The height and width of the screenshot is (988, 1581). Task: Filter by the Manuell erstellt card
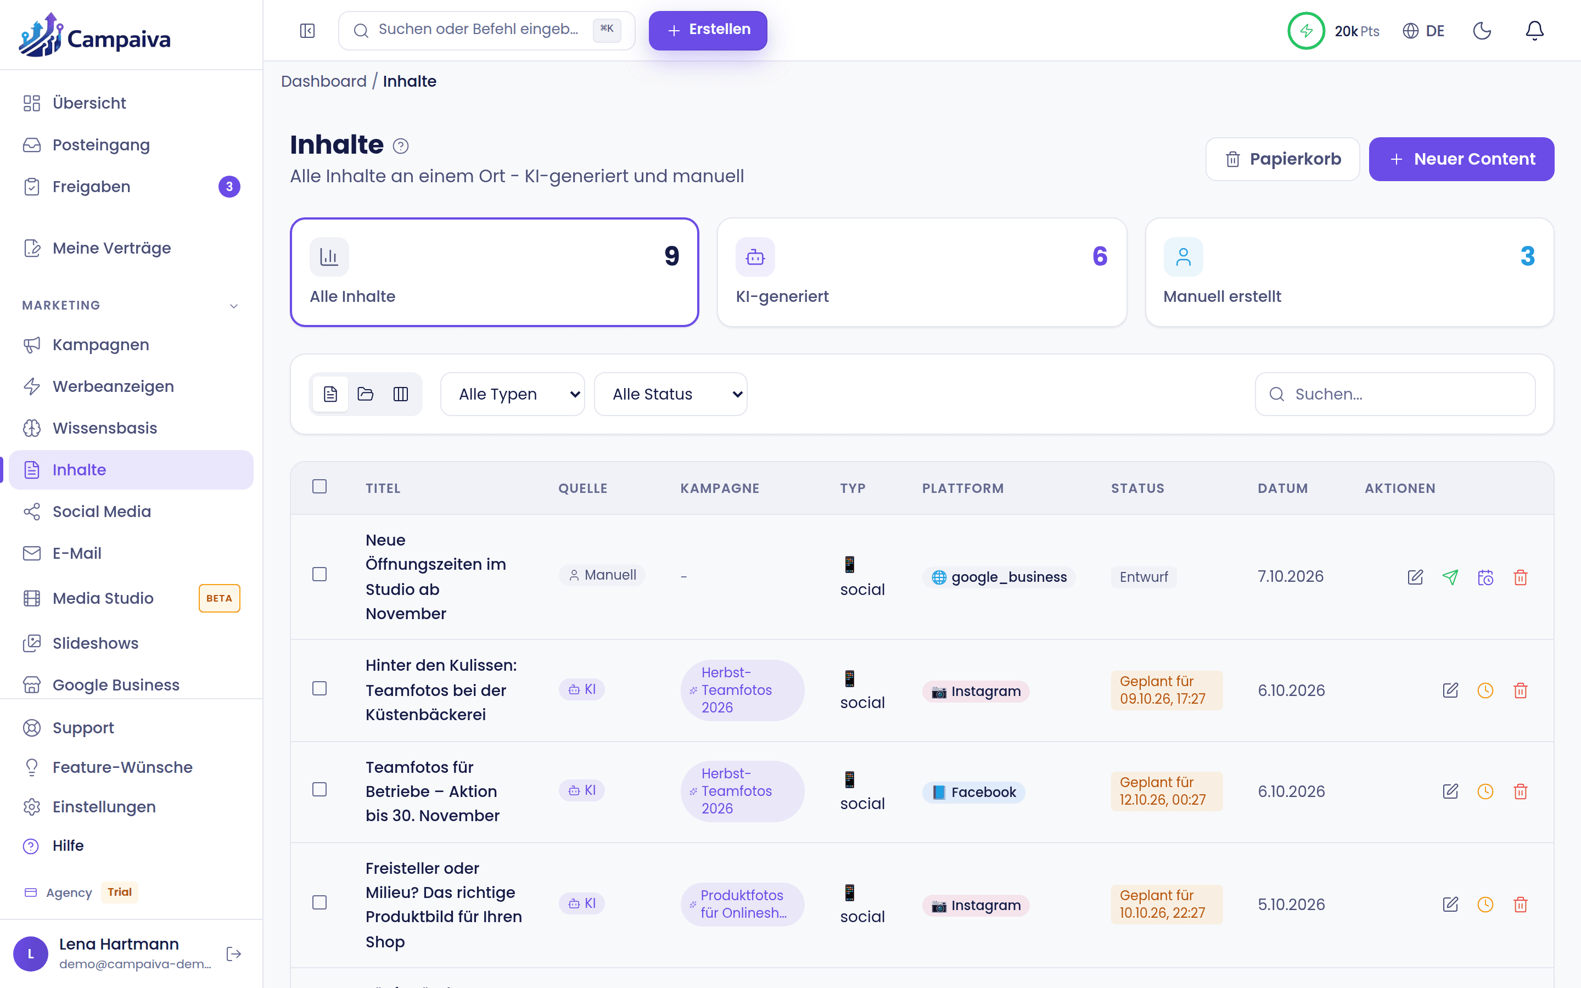(x=1349, y=272)
